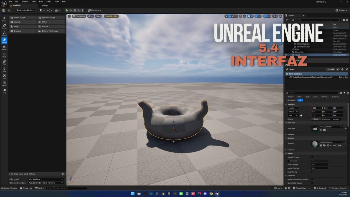
Task: Open viewport options hamburger menu
Action: [x=69, y=16]
